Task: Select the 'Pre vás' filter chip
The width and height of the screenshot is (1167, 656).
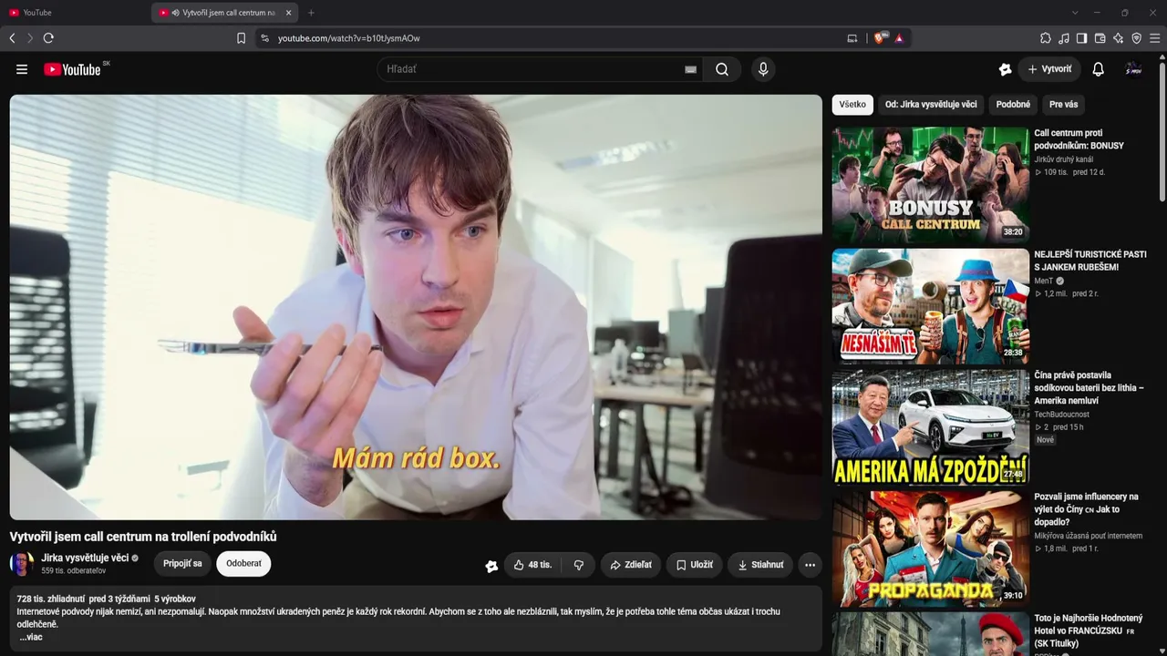Action: [x=1063, y=105]
